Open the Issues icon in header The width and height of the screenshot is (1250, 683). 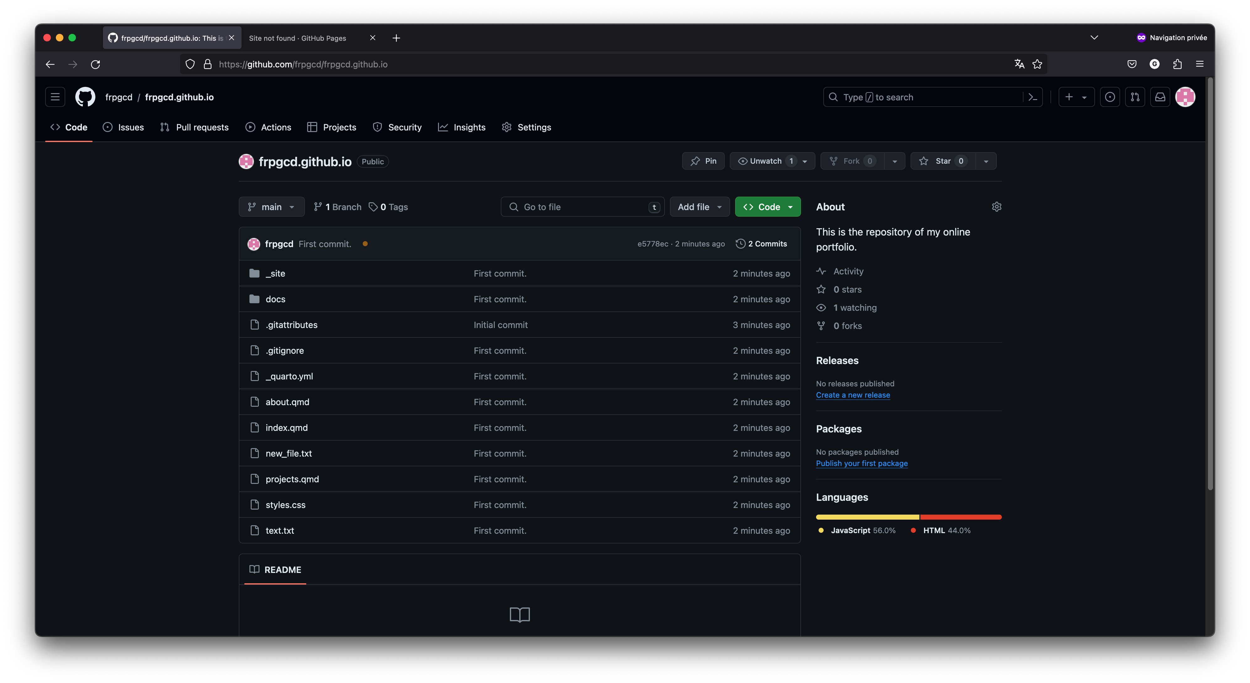pyautogui.click(x=1109, y=97)
